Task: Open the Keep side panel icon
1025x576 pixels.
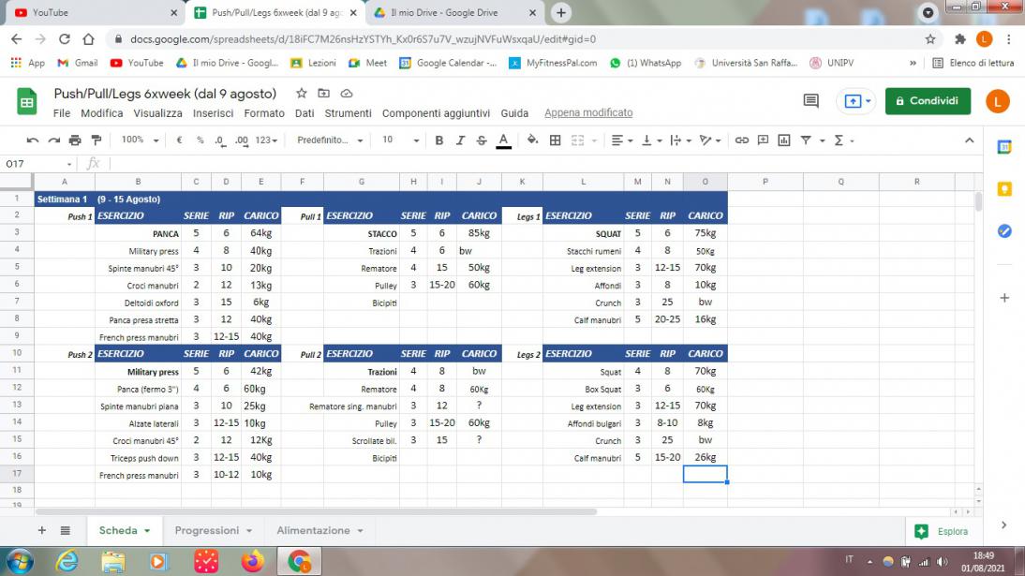Action: pyautogui.click(x=1004, y=189)
